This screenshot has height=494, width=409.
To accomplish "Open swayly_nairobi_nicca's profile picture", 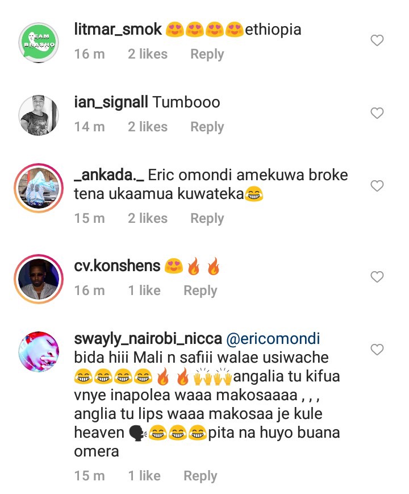I will 39,351.
